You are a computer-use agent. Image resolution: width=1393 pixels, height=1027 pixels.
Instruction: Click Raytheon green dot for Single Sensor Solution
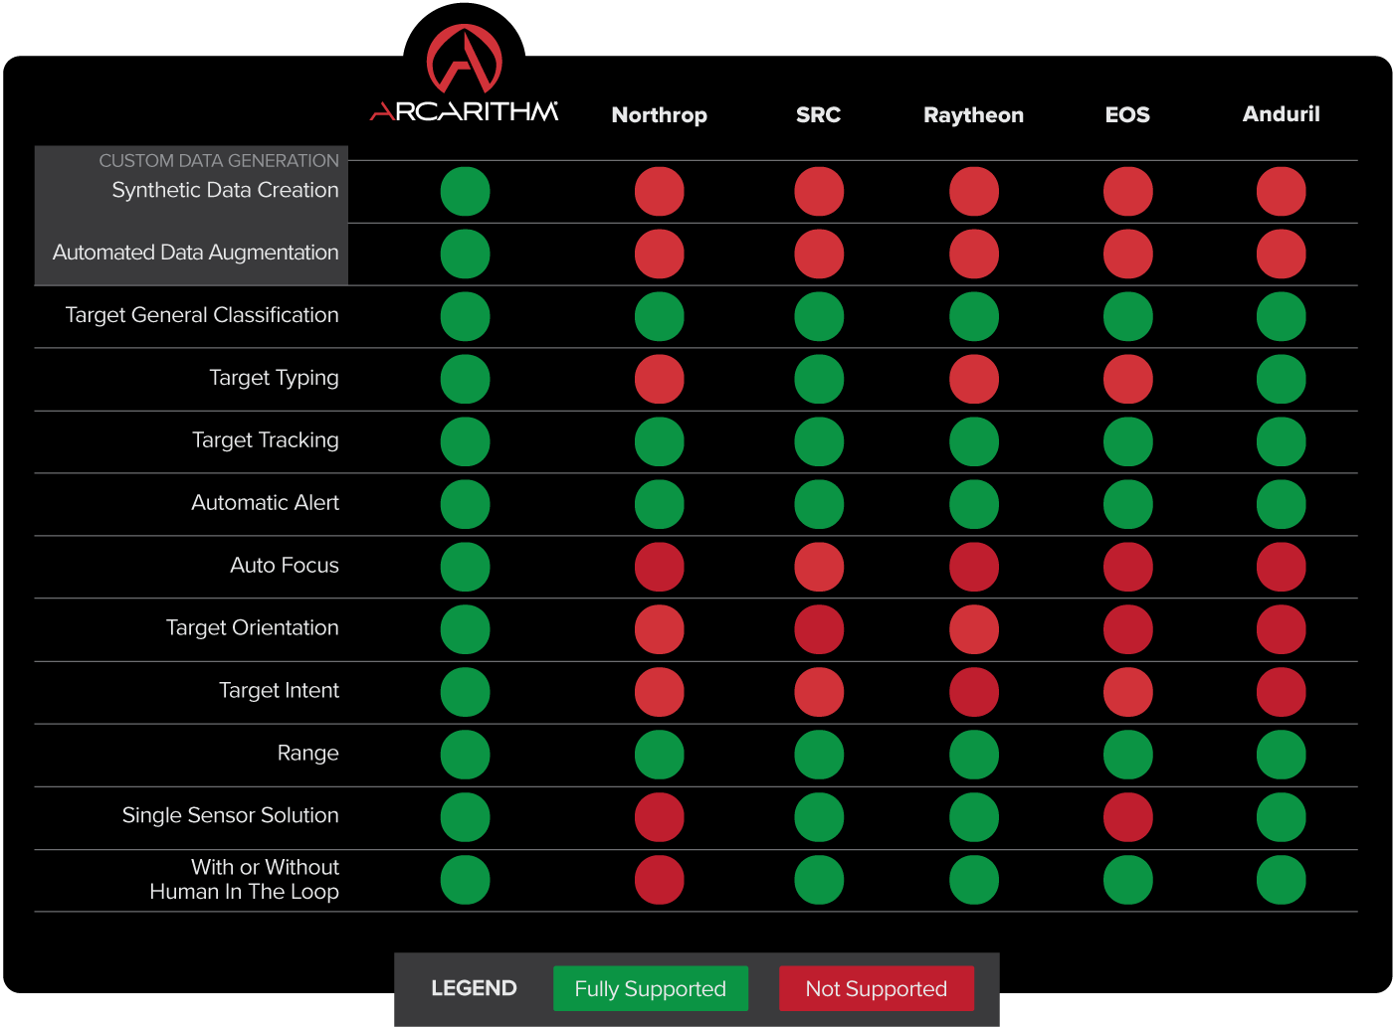point(974,818)
